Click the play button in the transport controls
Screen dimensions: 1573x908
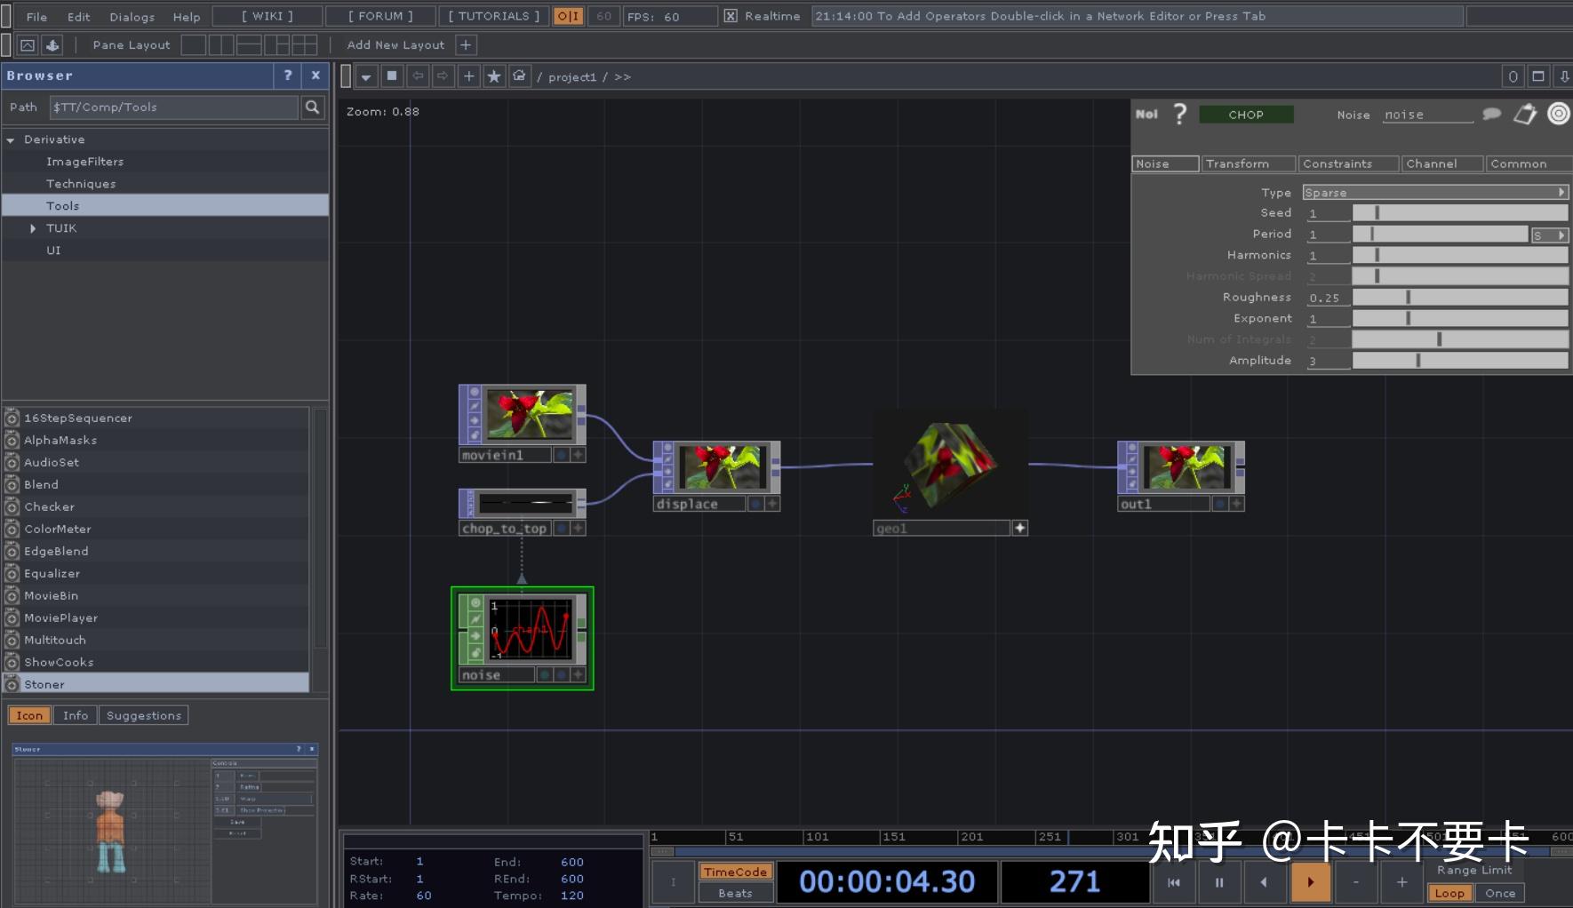1311,881
